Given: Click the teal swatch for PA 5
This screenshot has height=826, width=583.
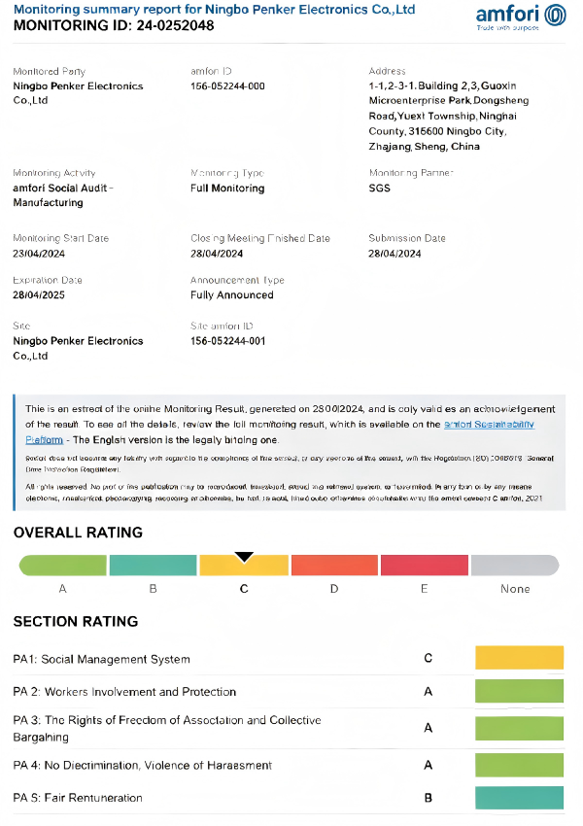Looking at the screenshot, I should [x=519, y=798].
